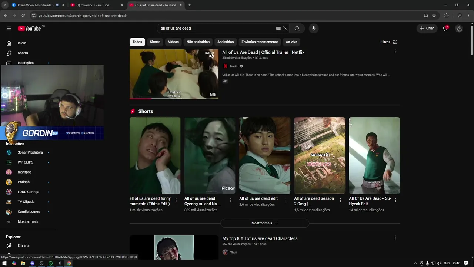Open the Gyeong-su and Na-yeon short thumbnail
Screen dimensions: 474x267
(x=210, y=155)
